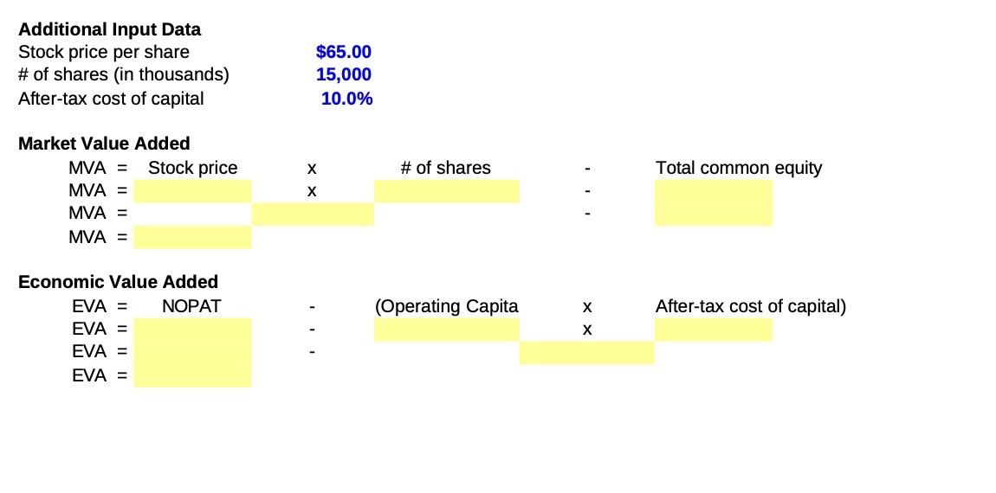The height and width of the screenshot is (493, 996).
Task: Select the 15,000 shares value cell
Action: tap(344, 75)
